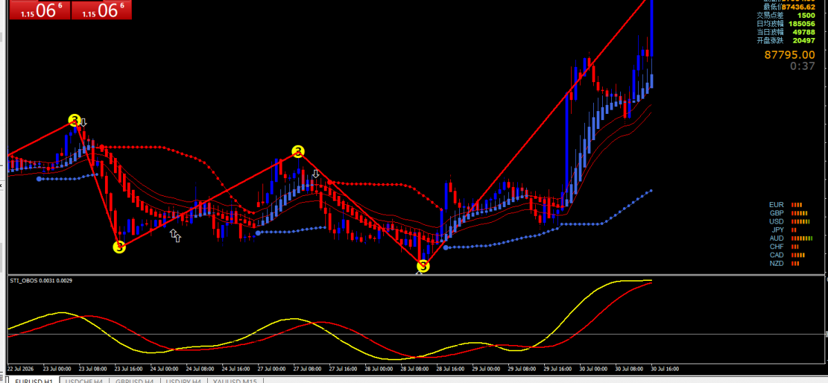Select the yellow swing marker at the lowest chart bottom

click(423, 266)
